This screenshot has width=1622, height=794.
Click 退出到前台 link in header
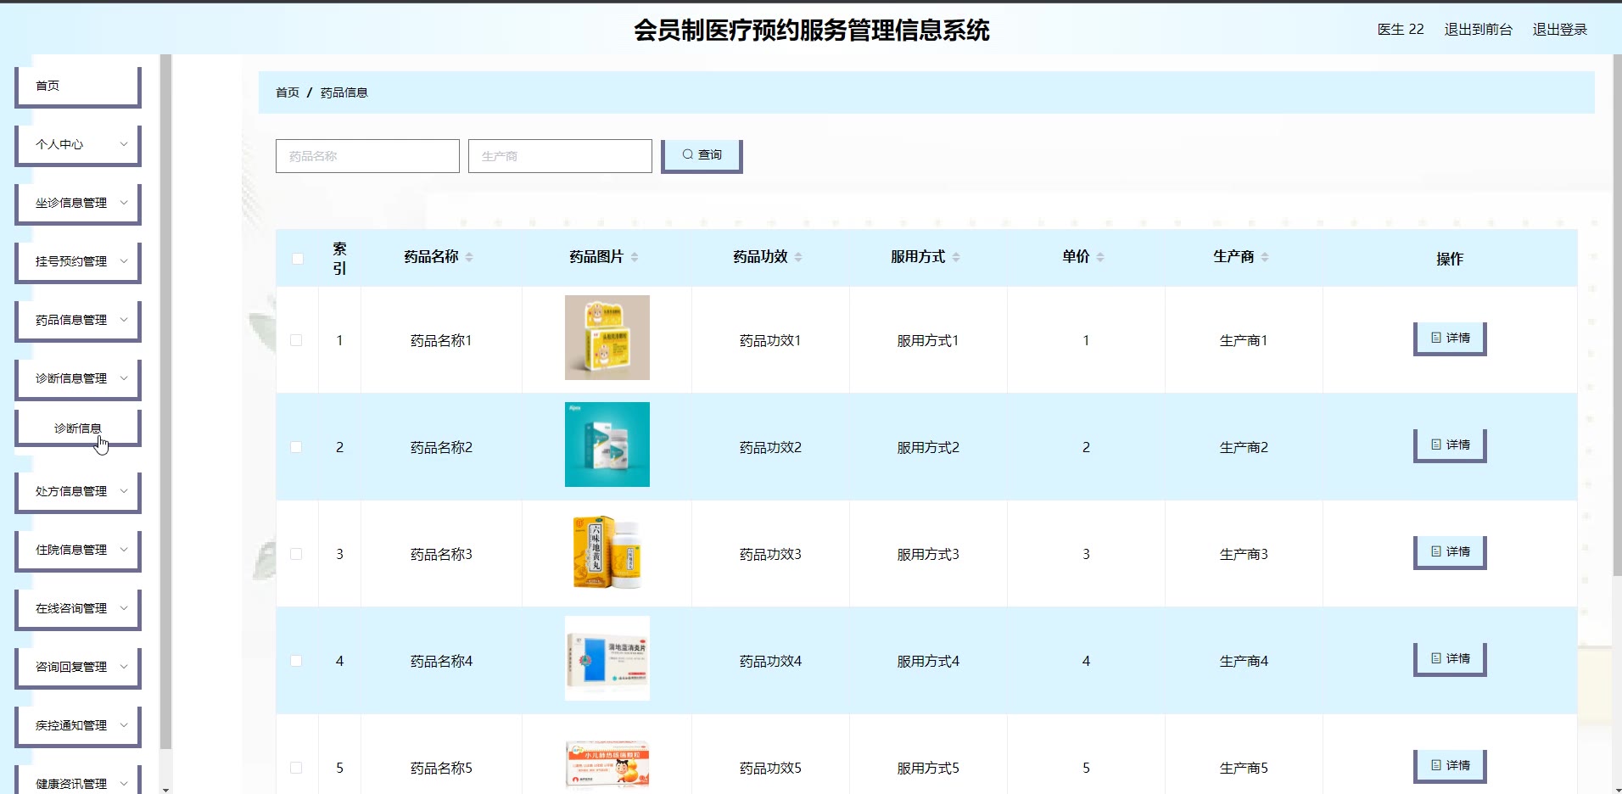coord(1478,30)
